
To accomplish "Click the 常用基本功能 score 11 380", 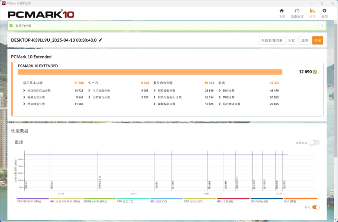I will (x=79, y=83).
